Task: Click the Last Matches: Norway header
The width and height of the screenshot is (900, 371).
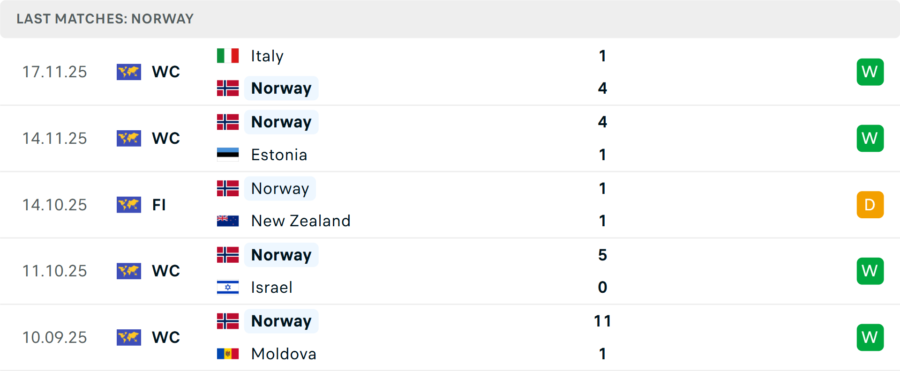Action: tap(105, 19)
